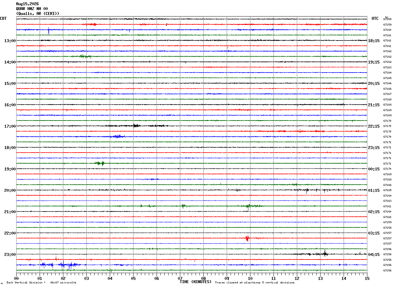Viewport: 393px width, 287px height.
Task: Click the black event burst on 17:00 trace
Action: 136,126
